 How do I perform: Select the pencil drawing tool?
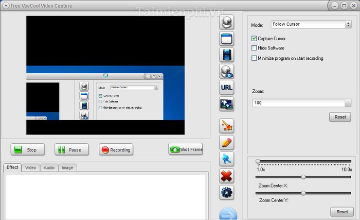pos(226,142)
